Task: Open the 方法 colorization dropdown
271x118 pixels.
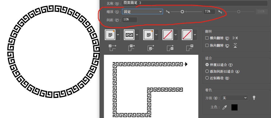Action: coord(234,98)
